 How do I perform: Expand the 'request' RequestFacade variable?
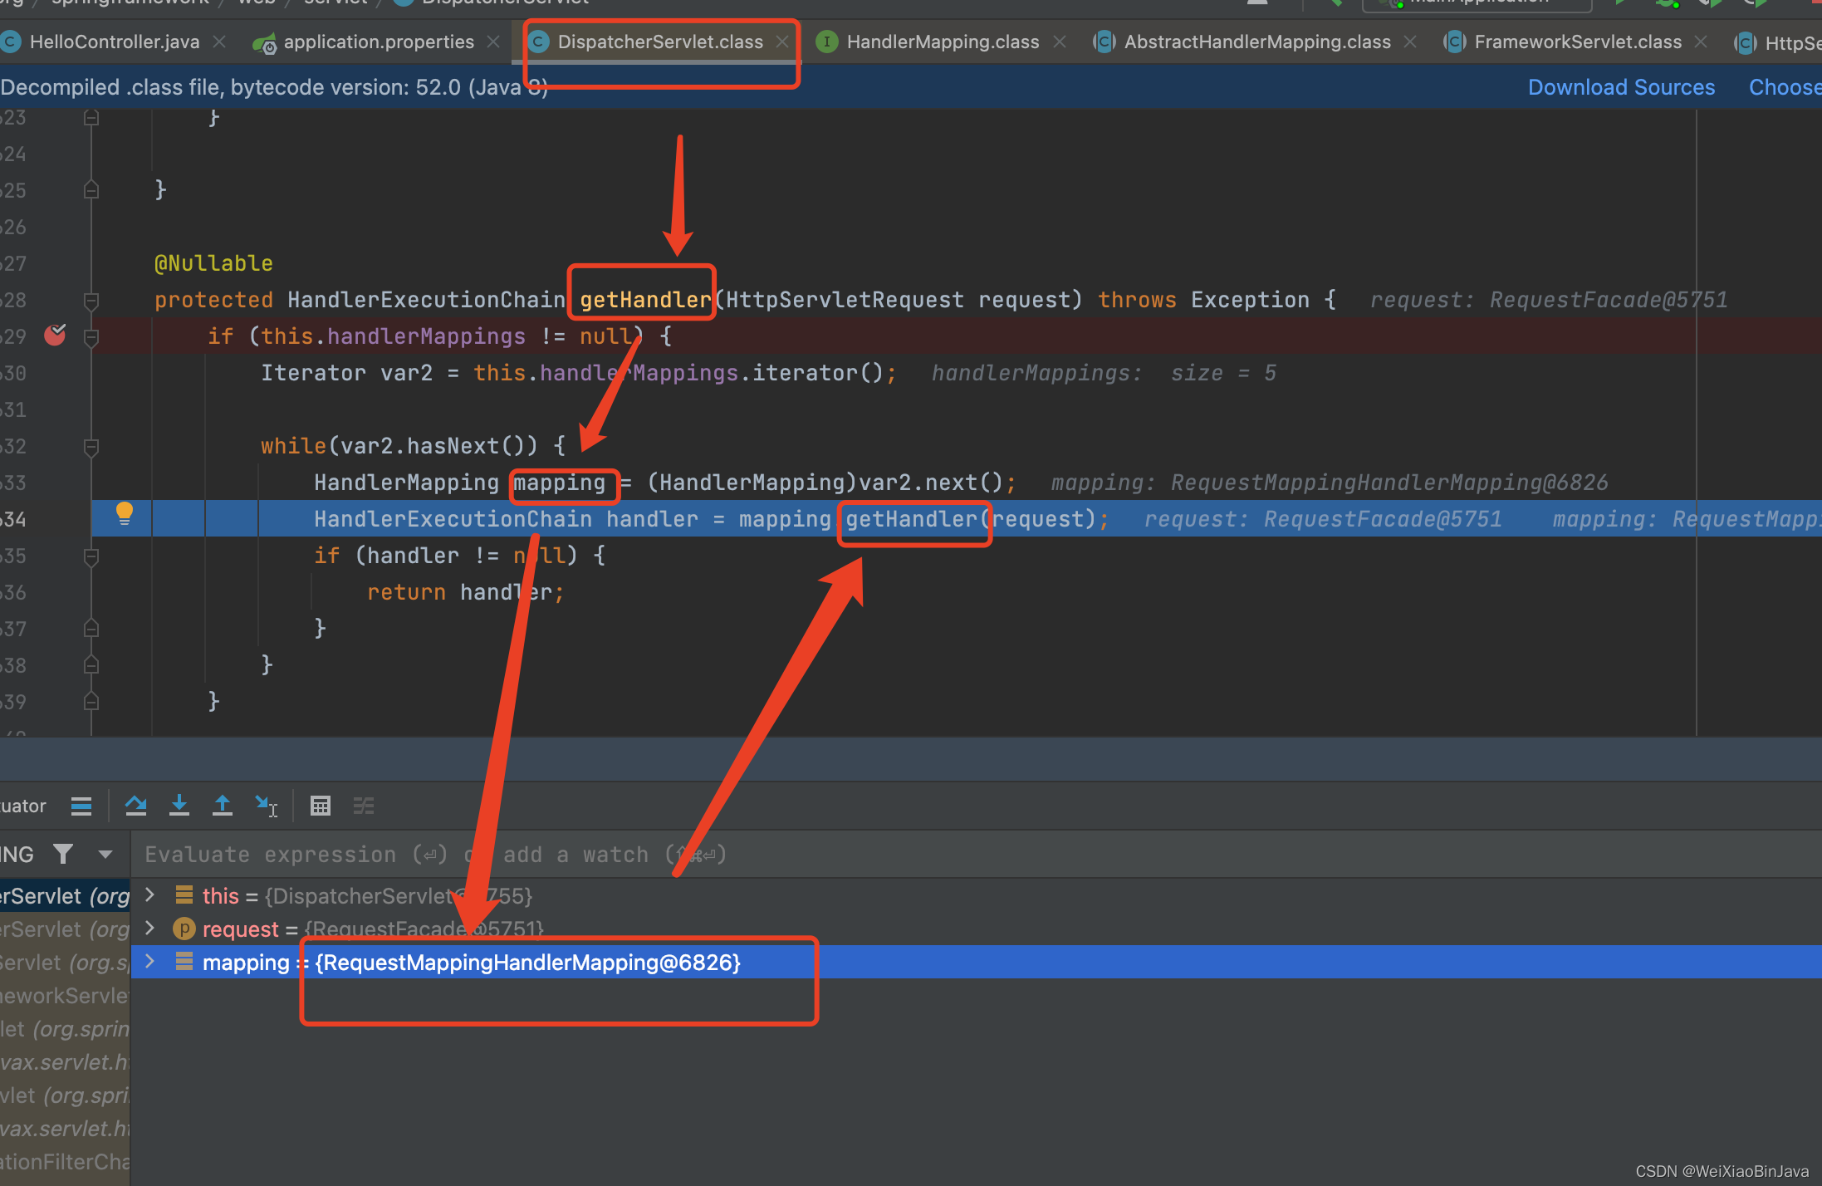[150, 928]
